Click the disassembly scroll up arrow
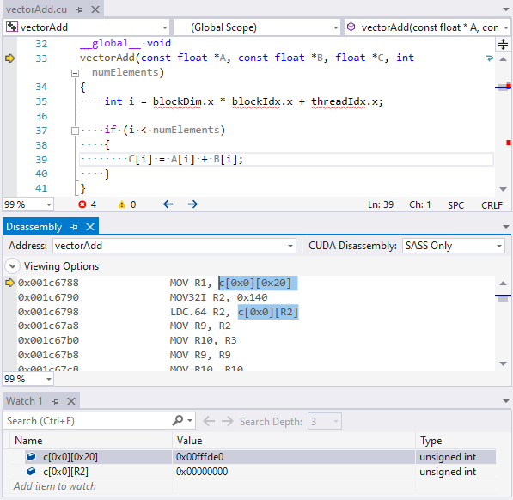 point(504,284)
